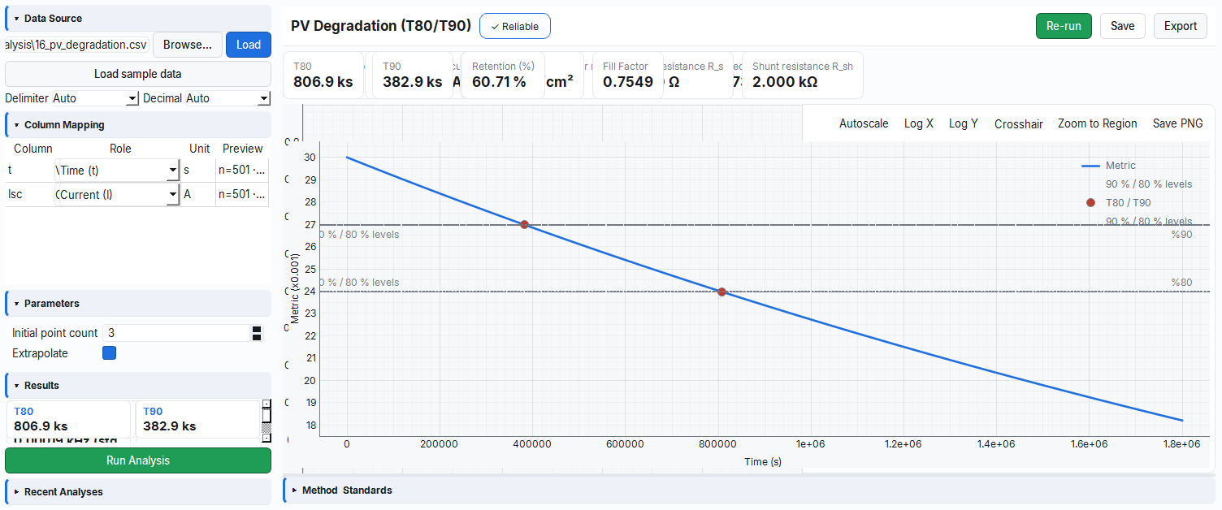
Task: Click the red T80 / T90 legend dot
Action: 1090,202
